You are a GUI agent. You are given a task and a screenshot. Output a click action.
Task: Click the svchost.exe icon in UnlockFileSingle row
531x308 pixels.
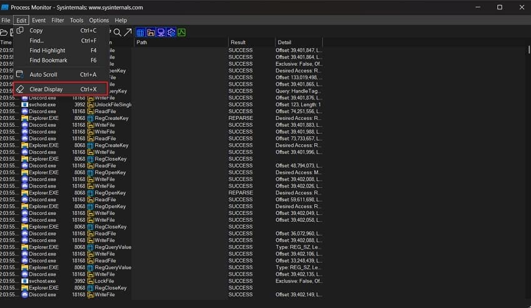25,105
